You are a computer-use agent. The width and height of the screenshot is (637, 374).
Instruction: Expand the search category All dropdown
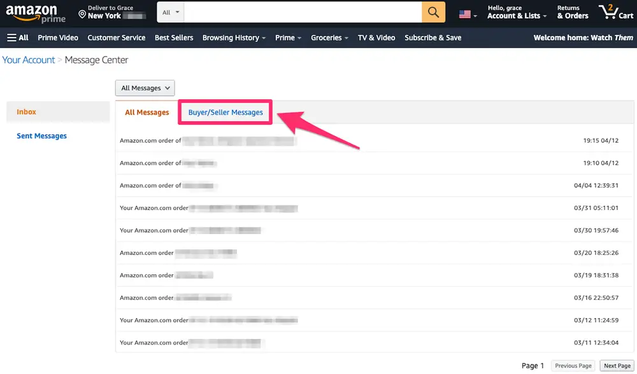pyautogui.click(x=171, y=12)
